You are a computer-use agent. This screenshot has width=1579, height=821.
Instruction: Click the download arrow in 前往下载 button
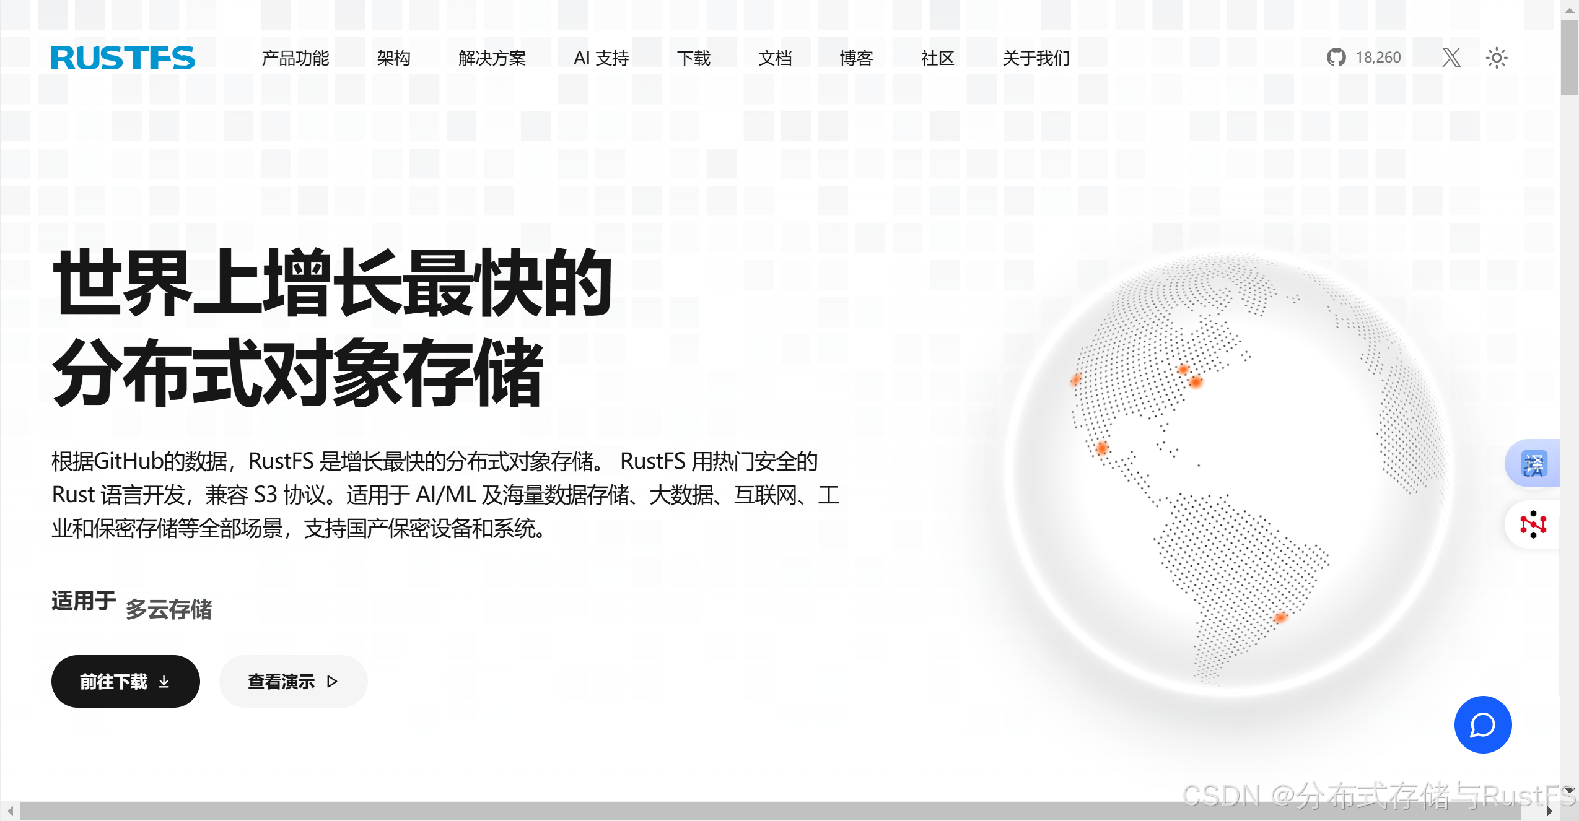click(x=164, y=682)
